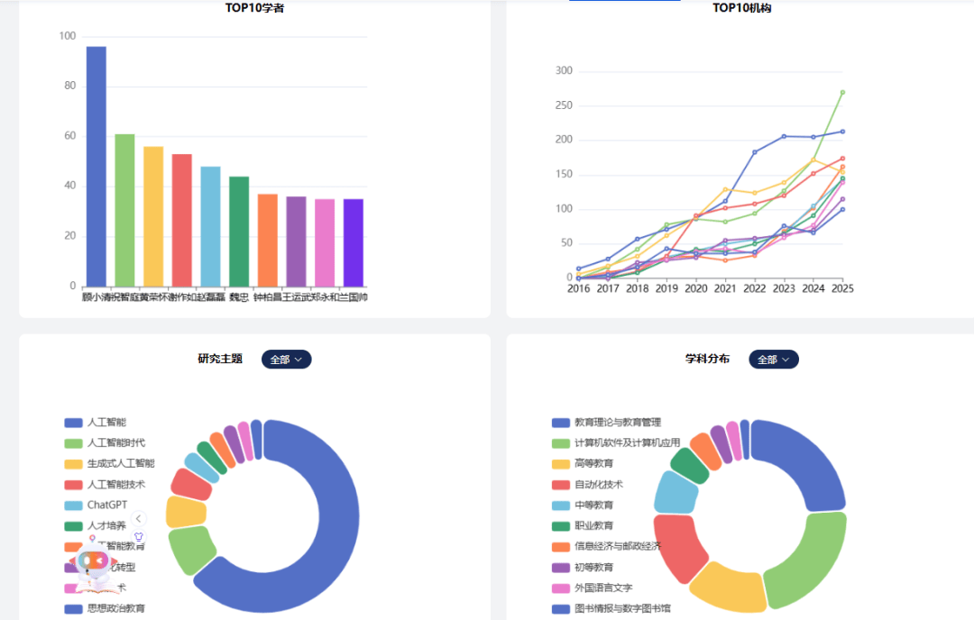Toggle the 高等教育 legend entry
974x620 pixels.
pos(593,463)
